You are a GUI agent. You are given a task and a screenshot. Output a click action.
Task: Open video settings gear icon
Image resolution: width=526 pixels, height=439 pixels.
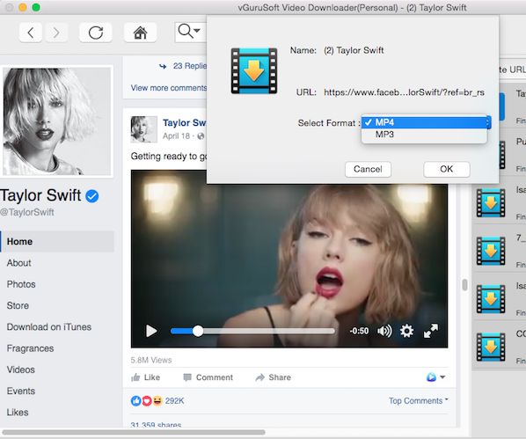coord(406,331)
